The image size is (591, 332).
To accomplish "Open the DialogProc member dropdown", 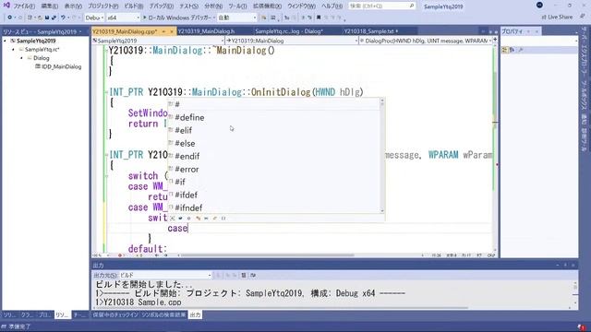I will pos(426,41).
